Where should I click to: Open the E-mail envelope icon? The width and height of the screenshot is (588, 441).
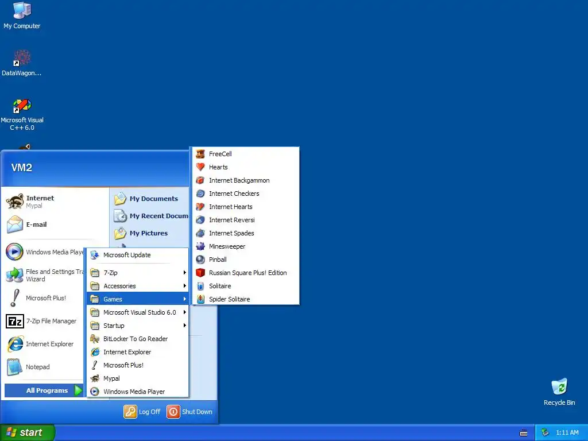pyautogui.click(x=15, y=225)
